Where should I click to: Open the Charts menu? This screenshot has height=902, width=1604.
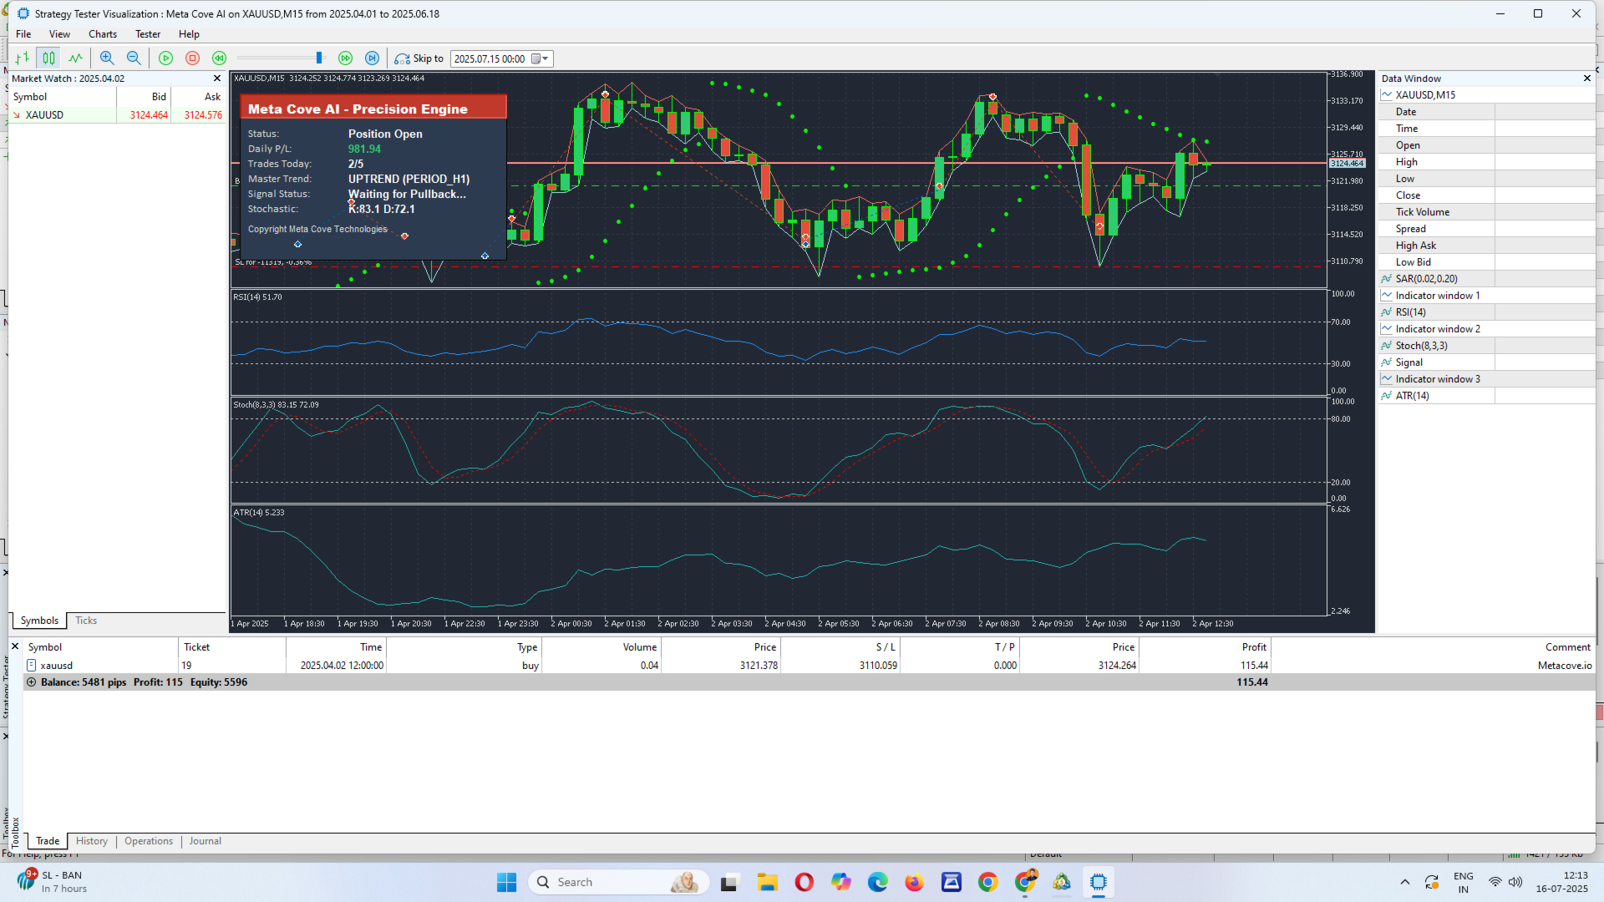point(103,34)
